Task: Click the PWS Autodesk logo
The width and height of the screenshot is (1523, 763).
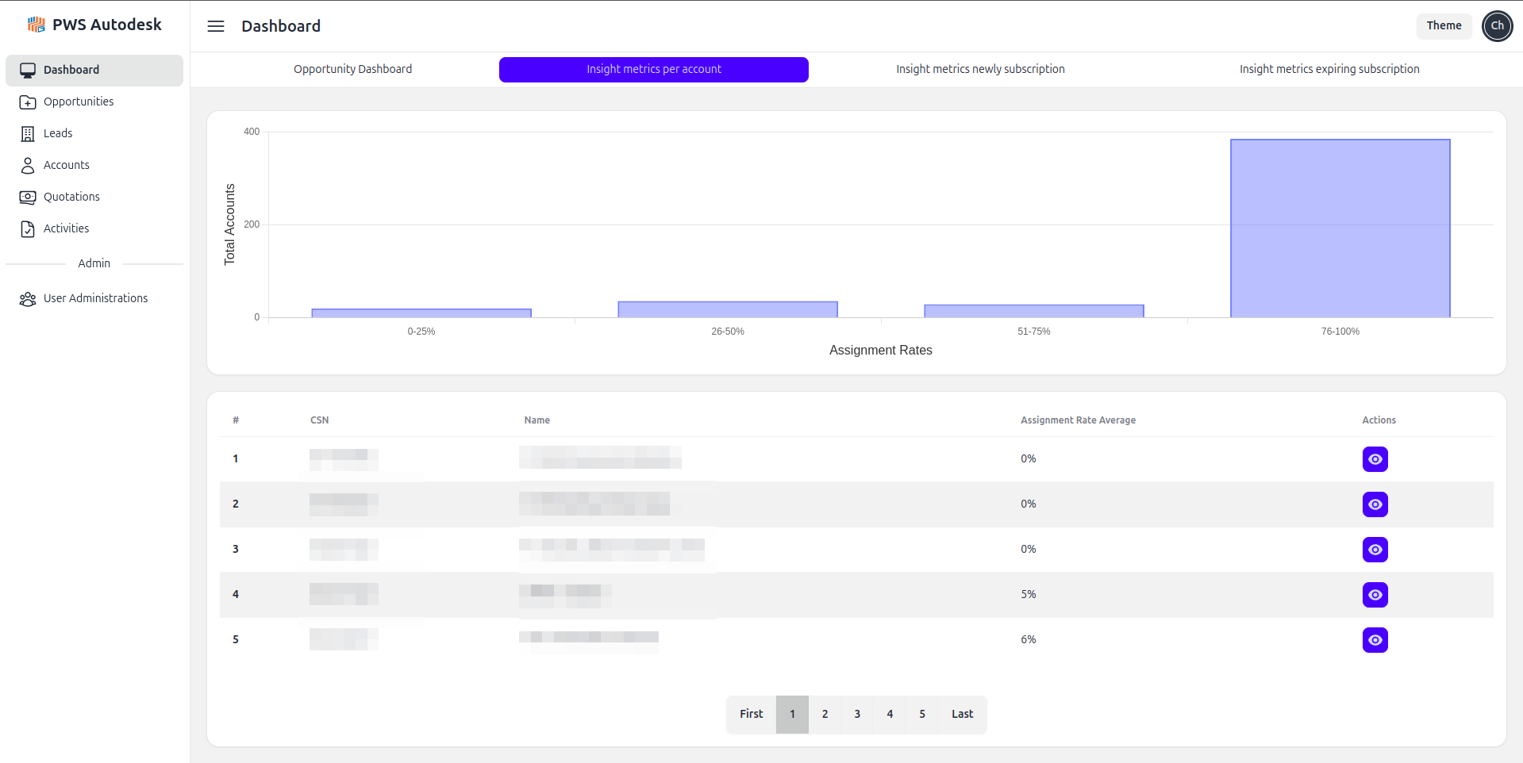Action: tap(94, 24)
